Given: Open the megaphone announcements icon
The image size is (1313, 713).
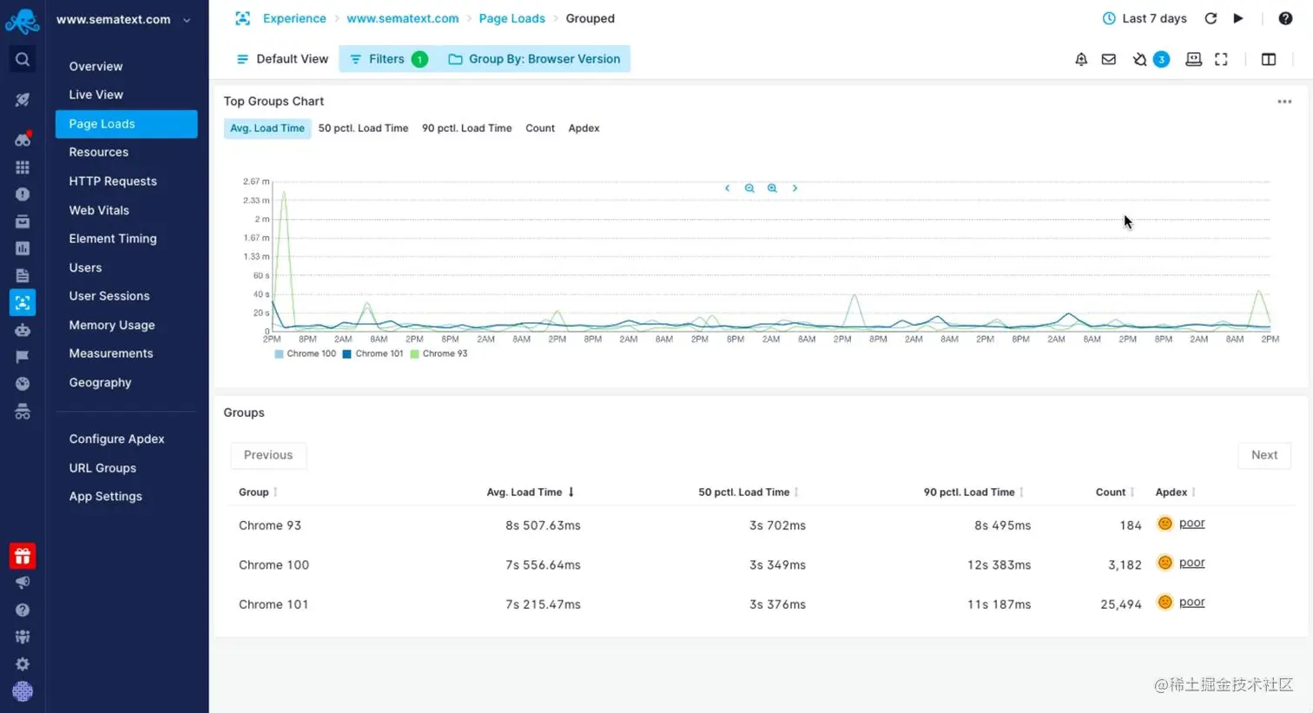Looking at the screenshot, I should [x=23, y=583].
